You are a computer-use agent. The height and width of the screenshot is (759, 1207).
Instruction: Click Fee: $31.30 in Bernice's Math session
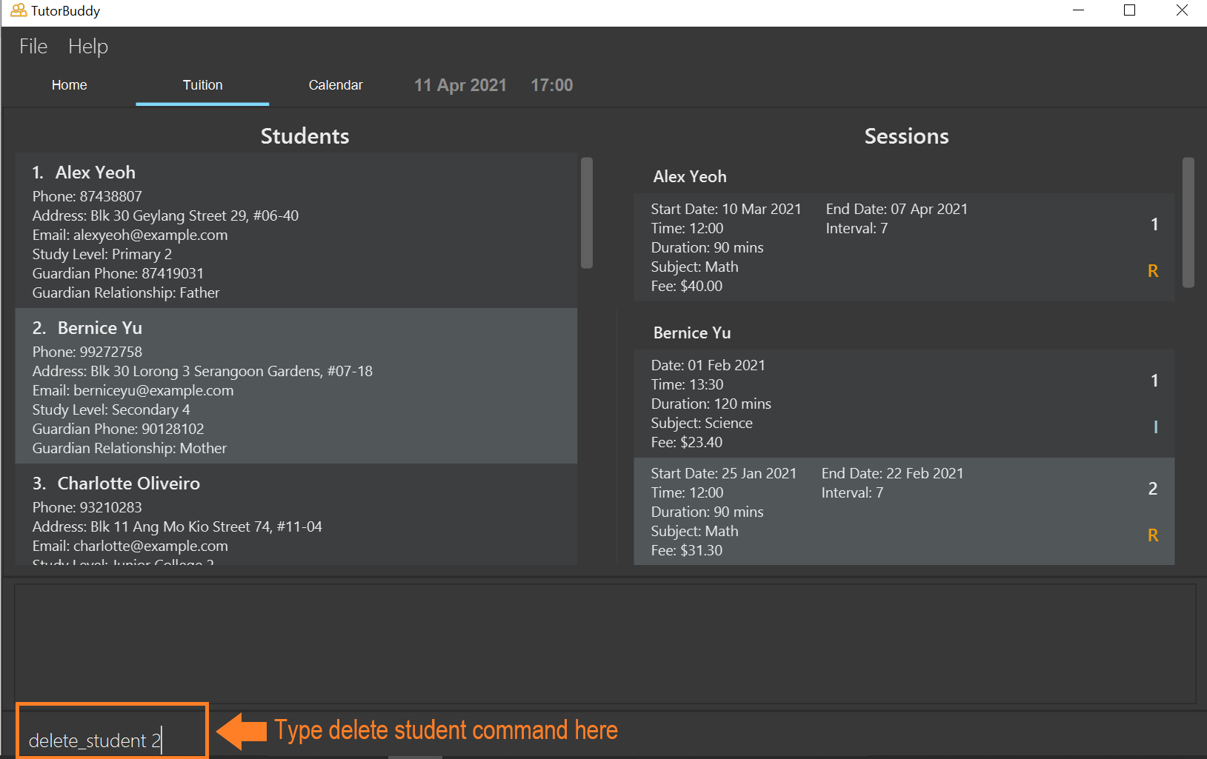pos(687,550)
